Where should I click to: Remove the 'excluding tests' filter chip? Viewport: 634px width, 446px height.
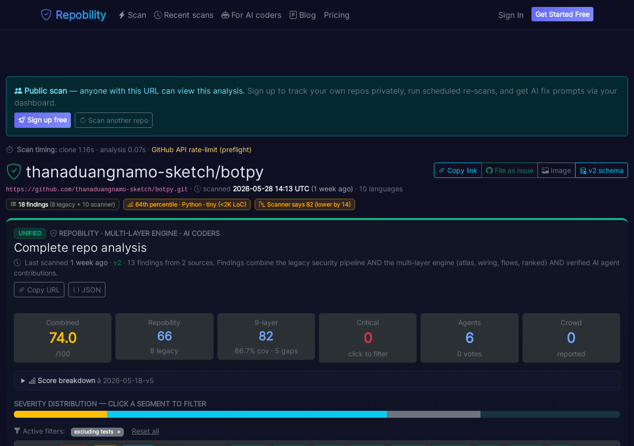pos(118,432)
